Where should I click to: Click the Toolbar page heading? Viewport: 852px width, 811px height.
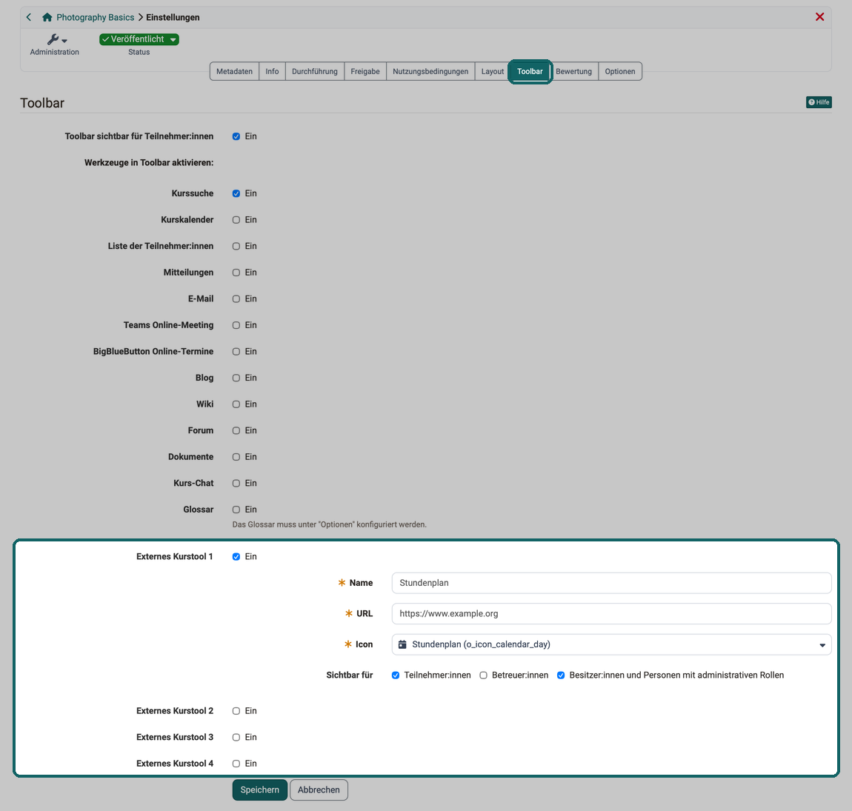(42, 103)
